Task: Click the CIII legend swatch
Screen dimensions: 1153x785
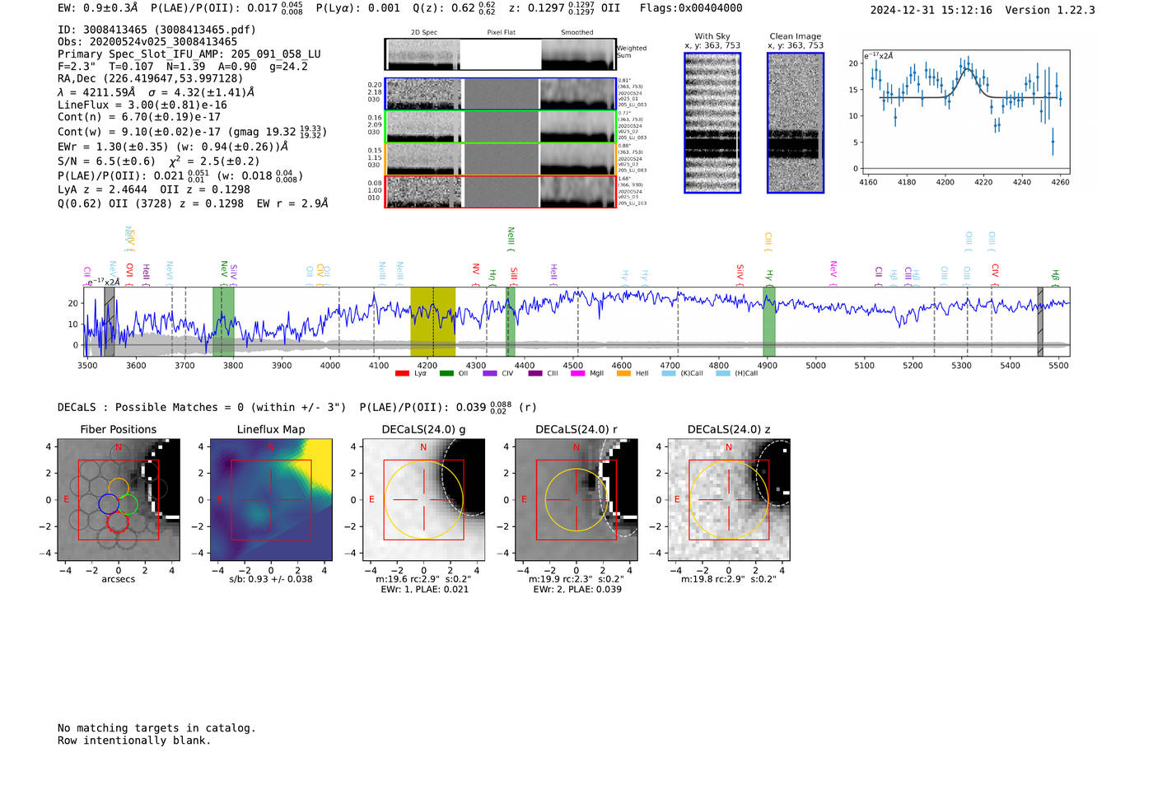Action: coord(535,373)
